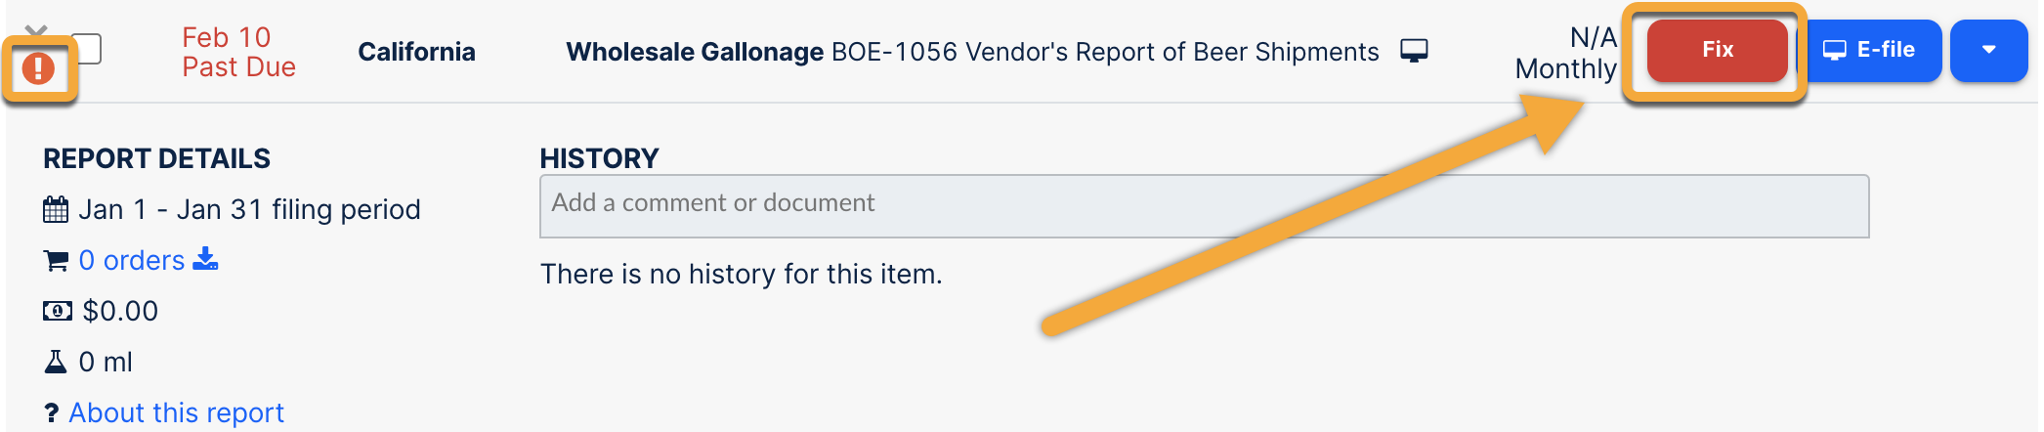Collapse the report row using the top-left chevron

(36, 31)
